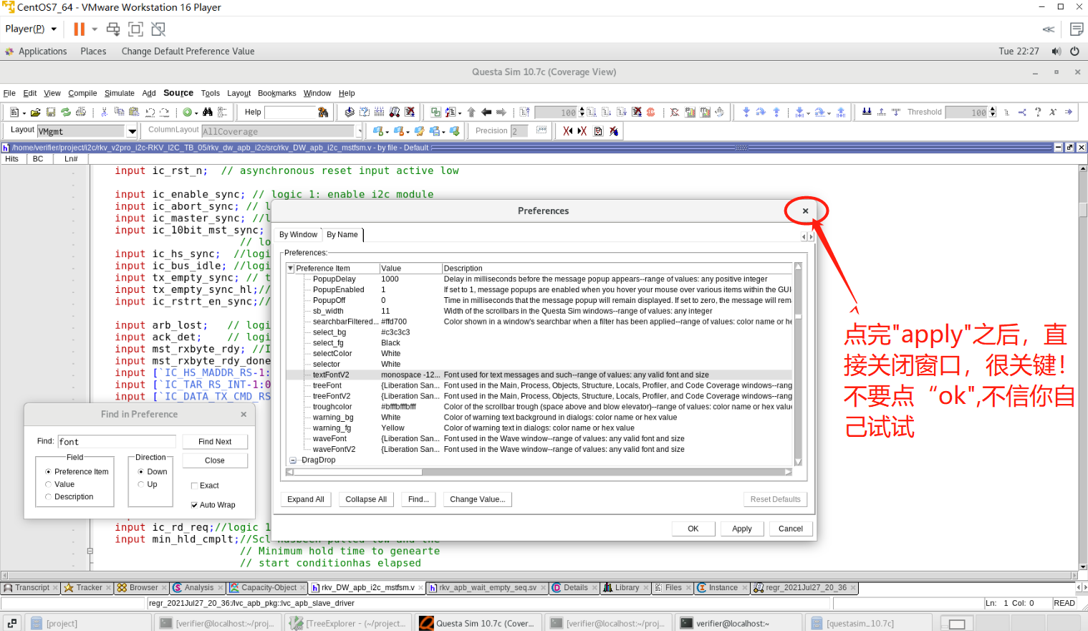Toggle the Auto Wrap checkbox
The width and height of the screenshot is (1088, 631).
[x=194, y=505]
